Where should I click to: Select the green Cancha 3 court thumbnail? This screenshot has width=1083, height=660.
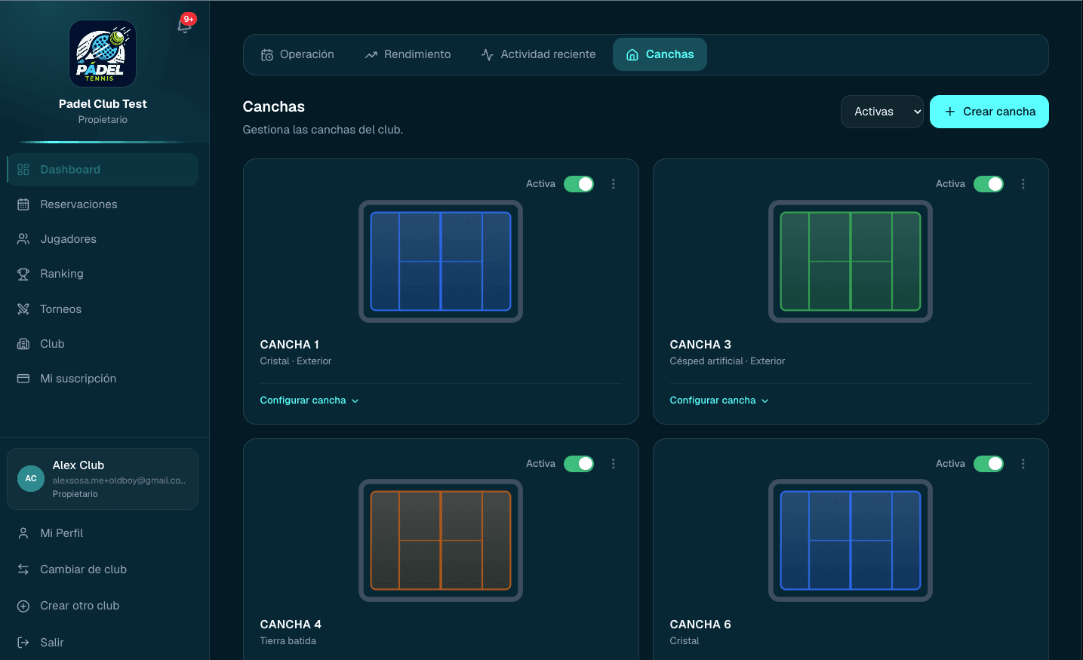[851, 261]
